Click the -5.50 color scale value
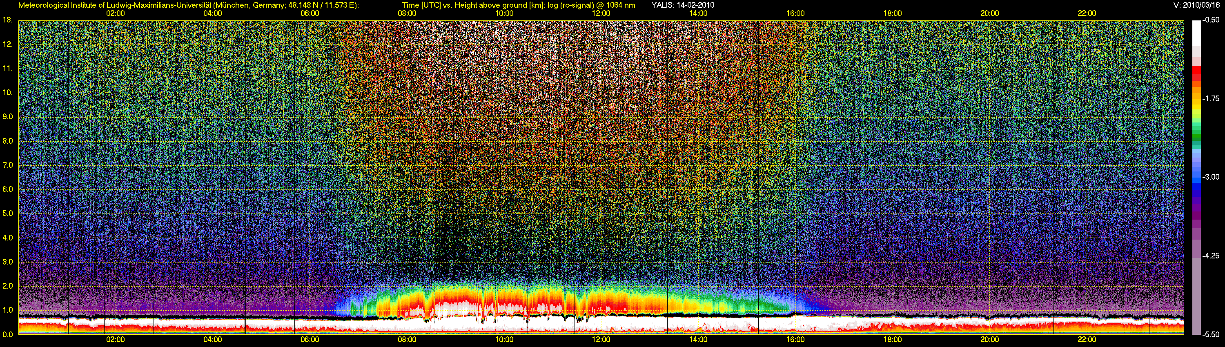The width and height of the screenshot is (1225, 347). [x=1211, y=334]
